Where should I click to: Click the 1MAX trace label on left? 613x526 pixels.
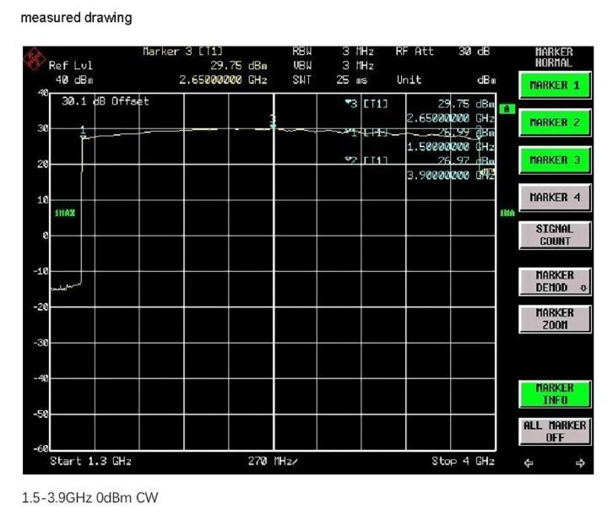pos(64,213)
